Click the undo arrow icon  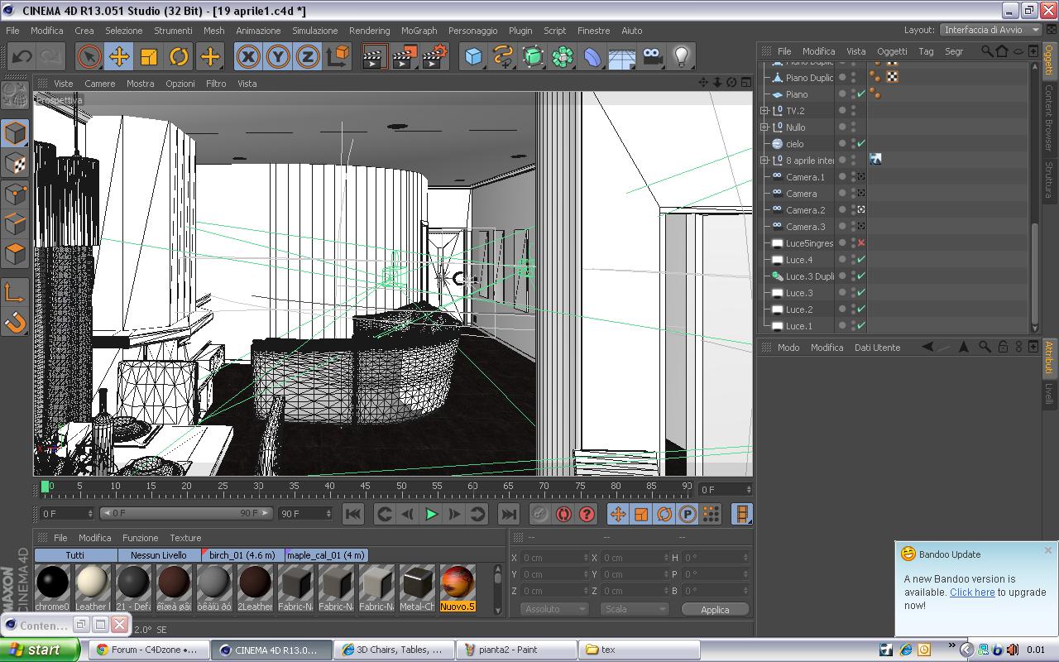click(22, 56)
